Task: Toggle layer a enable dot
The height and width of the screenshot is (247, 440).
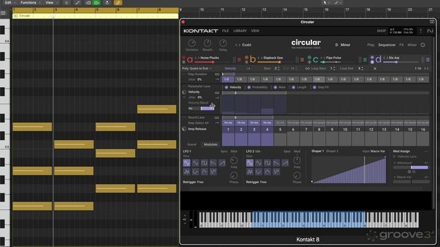Action: point(184,58)
